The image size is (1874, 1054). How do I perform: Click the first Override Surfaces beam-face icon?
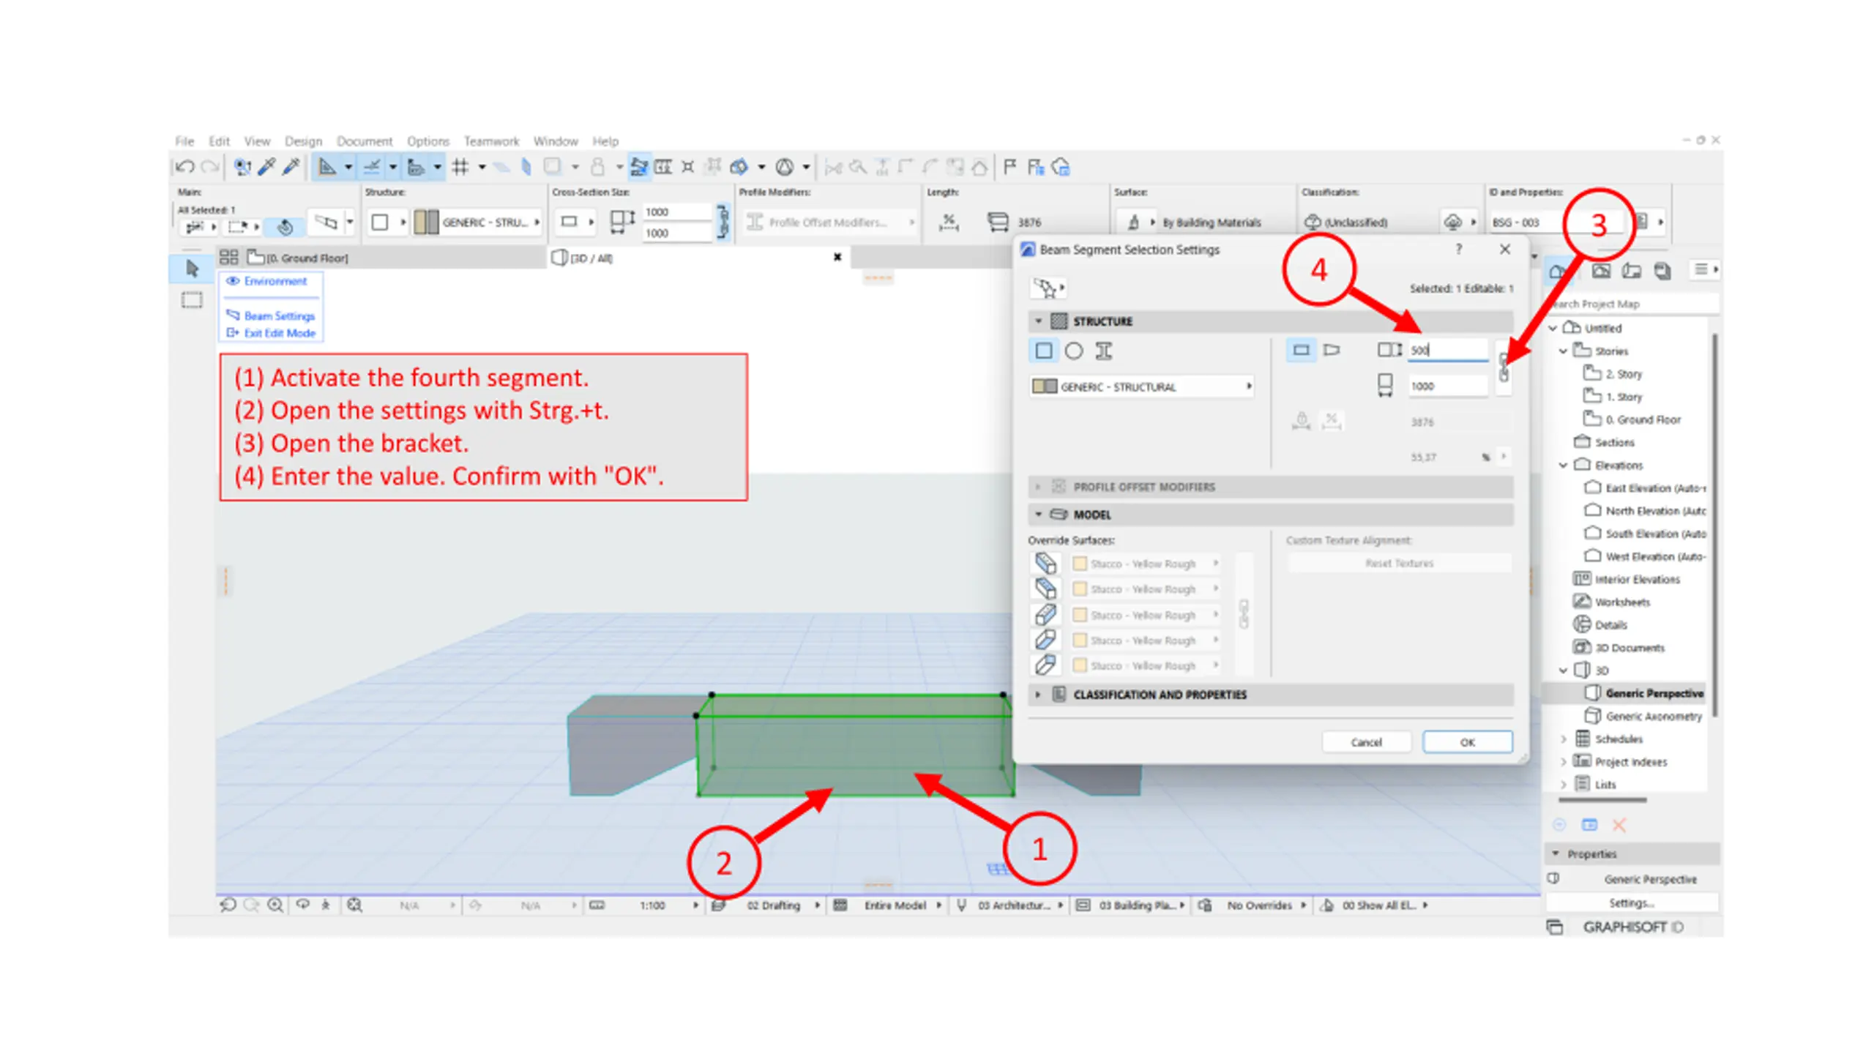click(1045, 564)
